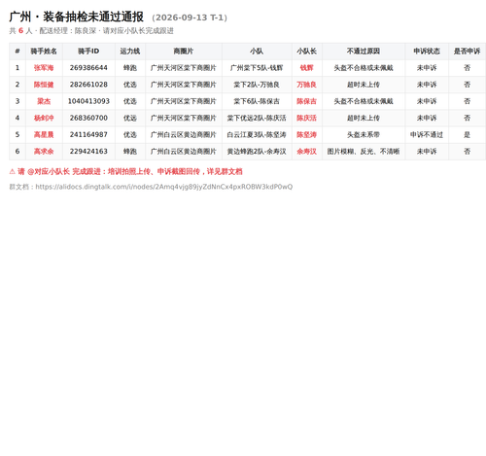Click team cell 棠下优选2队-陈庆活
486x456 pixels.
tap(257, 118)
